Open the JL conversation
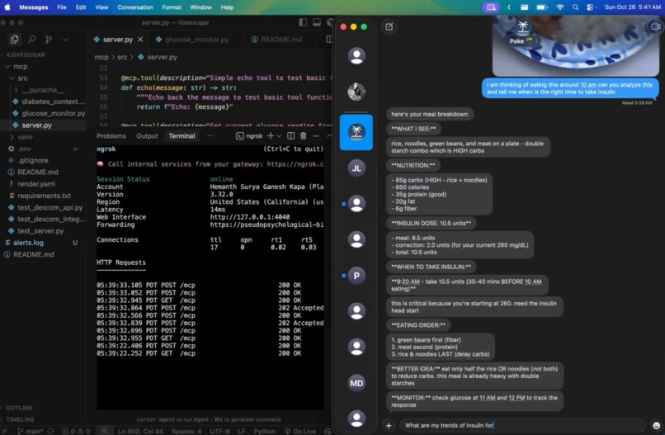 [356, 168]
